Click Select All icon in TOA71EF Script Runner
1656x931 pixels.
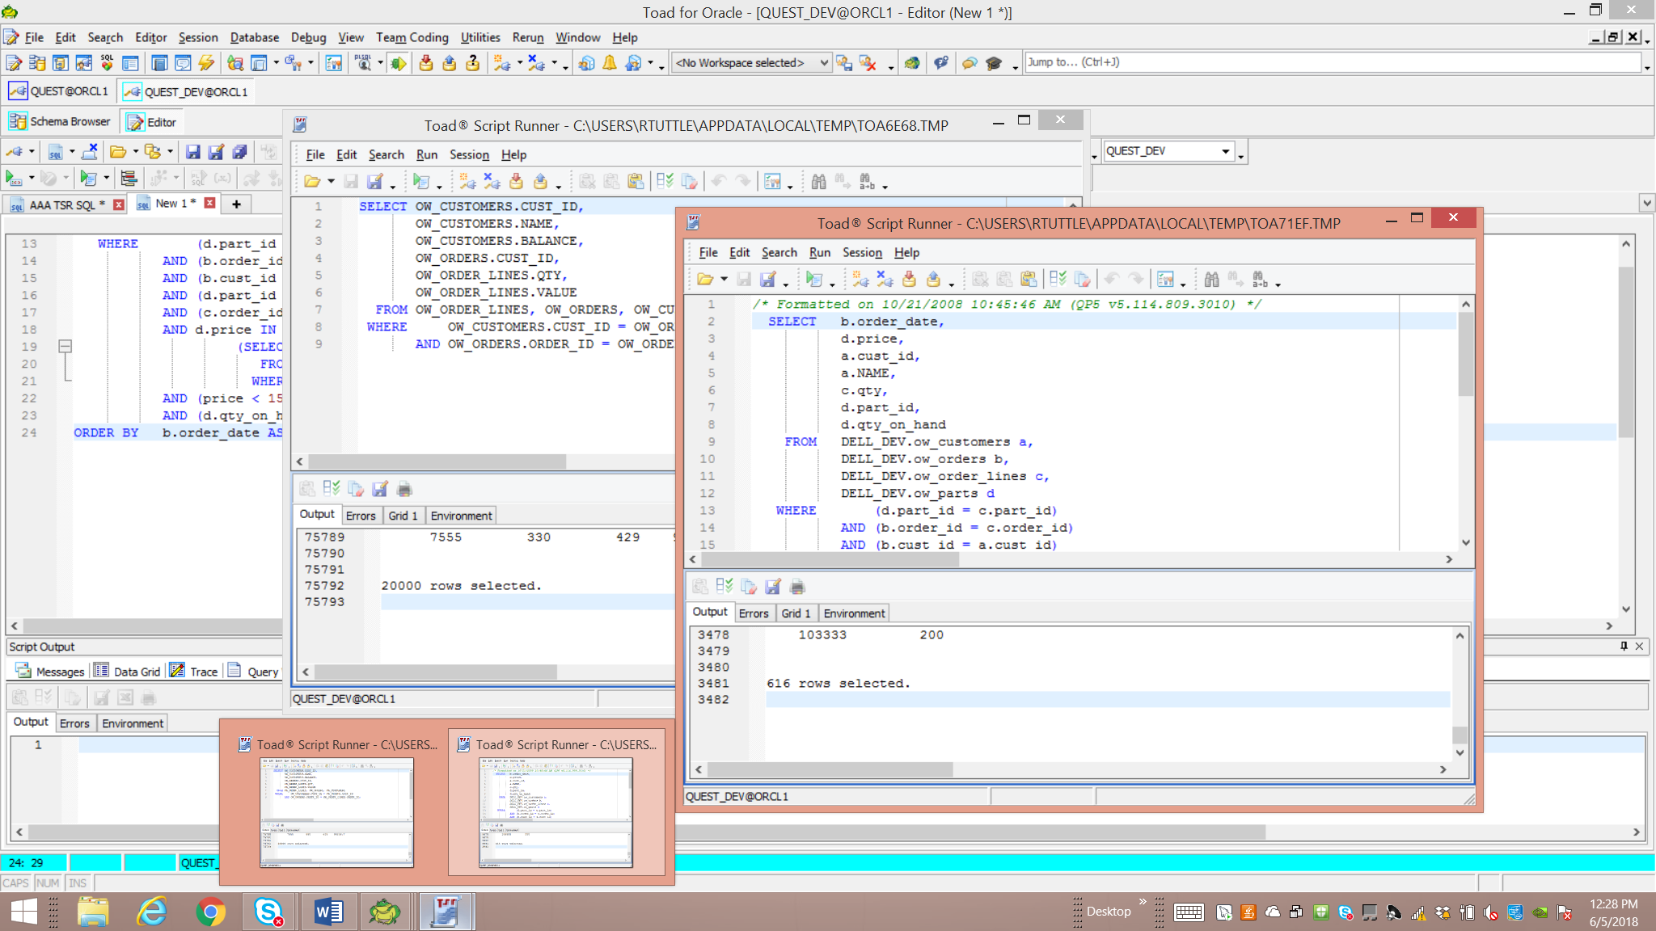tap(1058, 280)
